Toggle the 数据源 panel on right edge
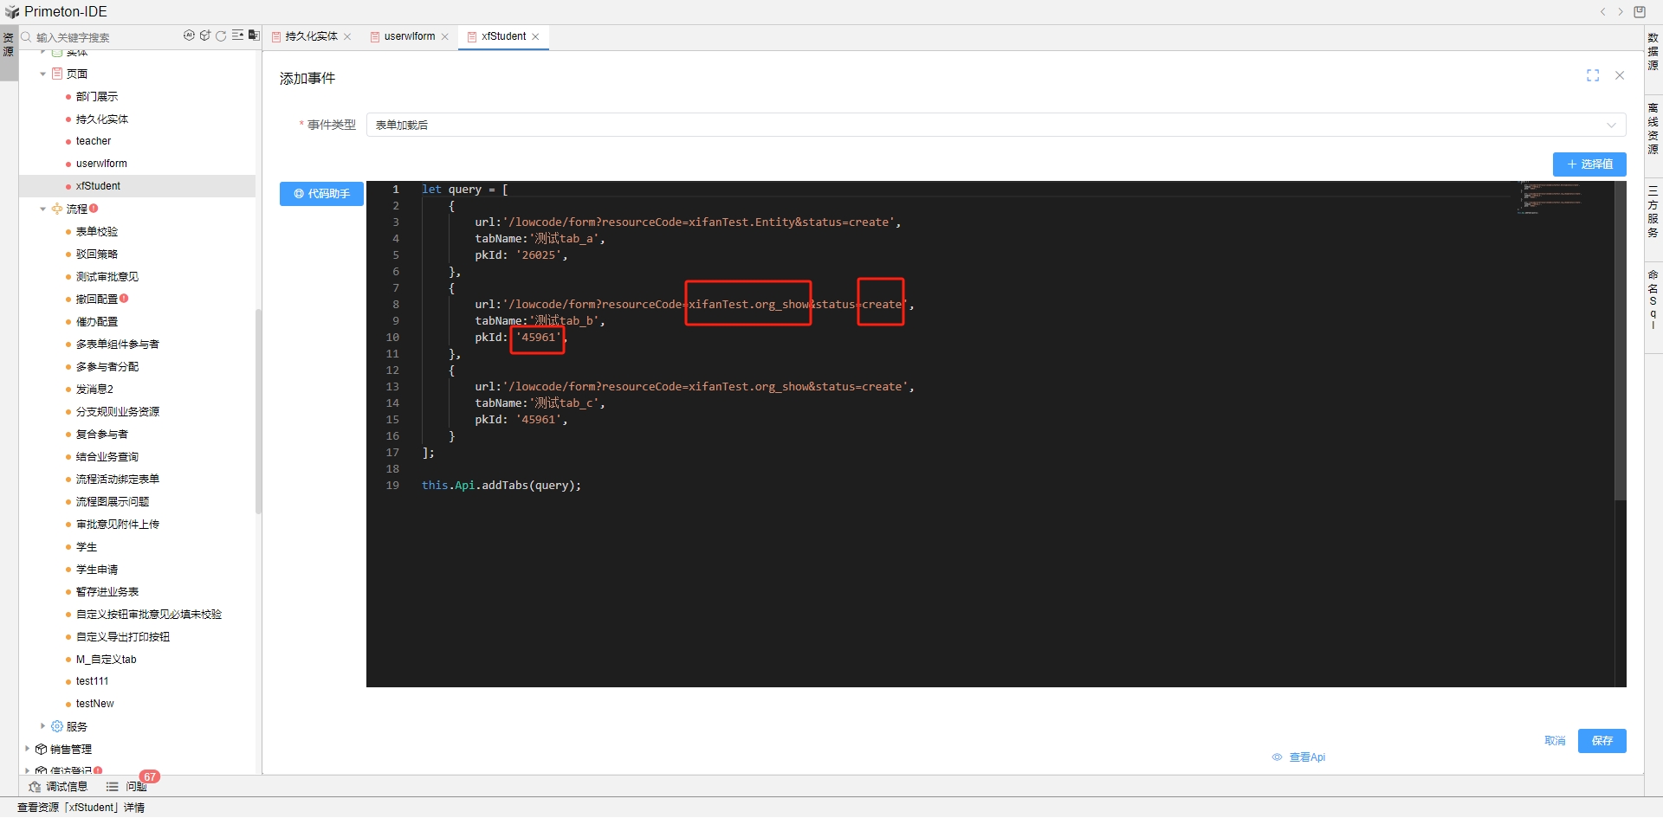The height and width of the screenshot is (818, 1663). (1653, 52)
